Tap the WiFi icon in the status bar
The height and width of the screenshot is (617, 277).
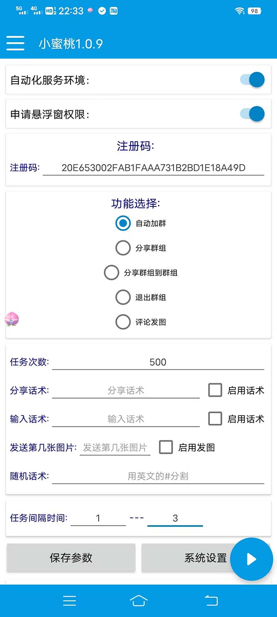239,11
